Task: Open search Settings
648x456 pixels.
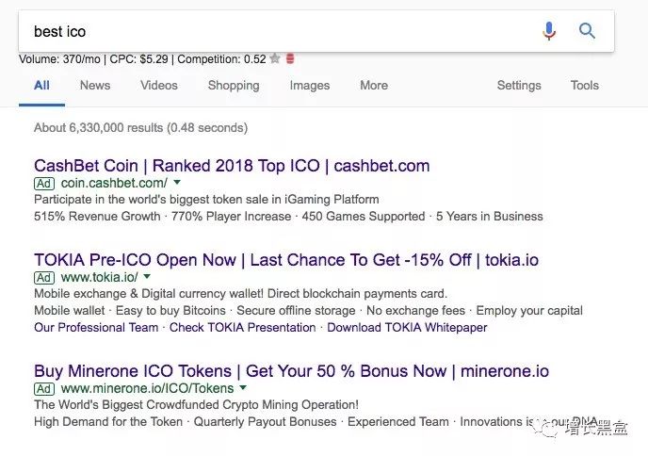Action: [x=519, y=86]
